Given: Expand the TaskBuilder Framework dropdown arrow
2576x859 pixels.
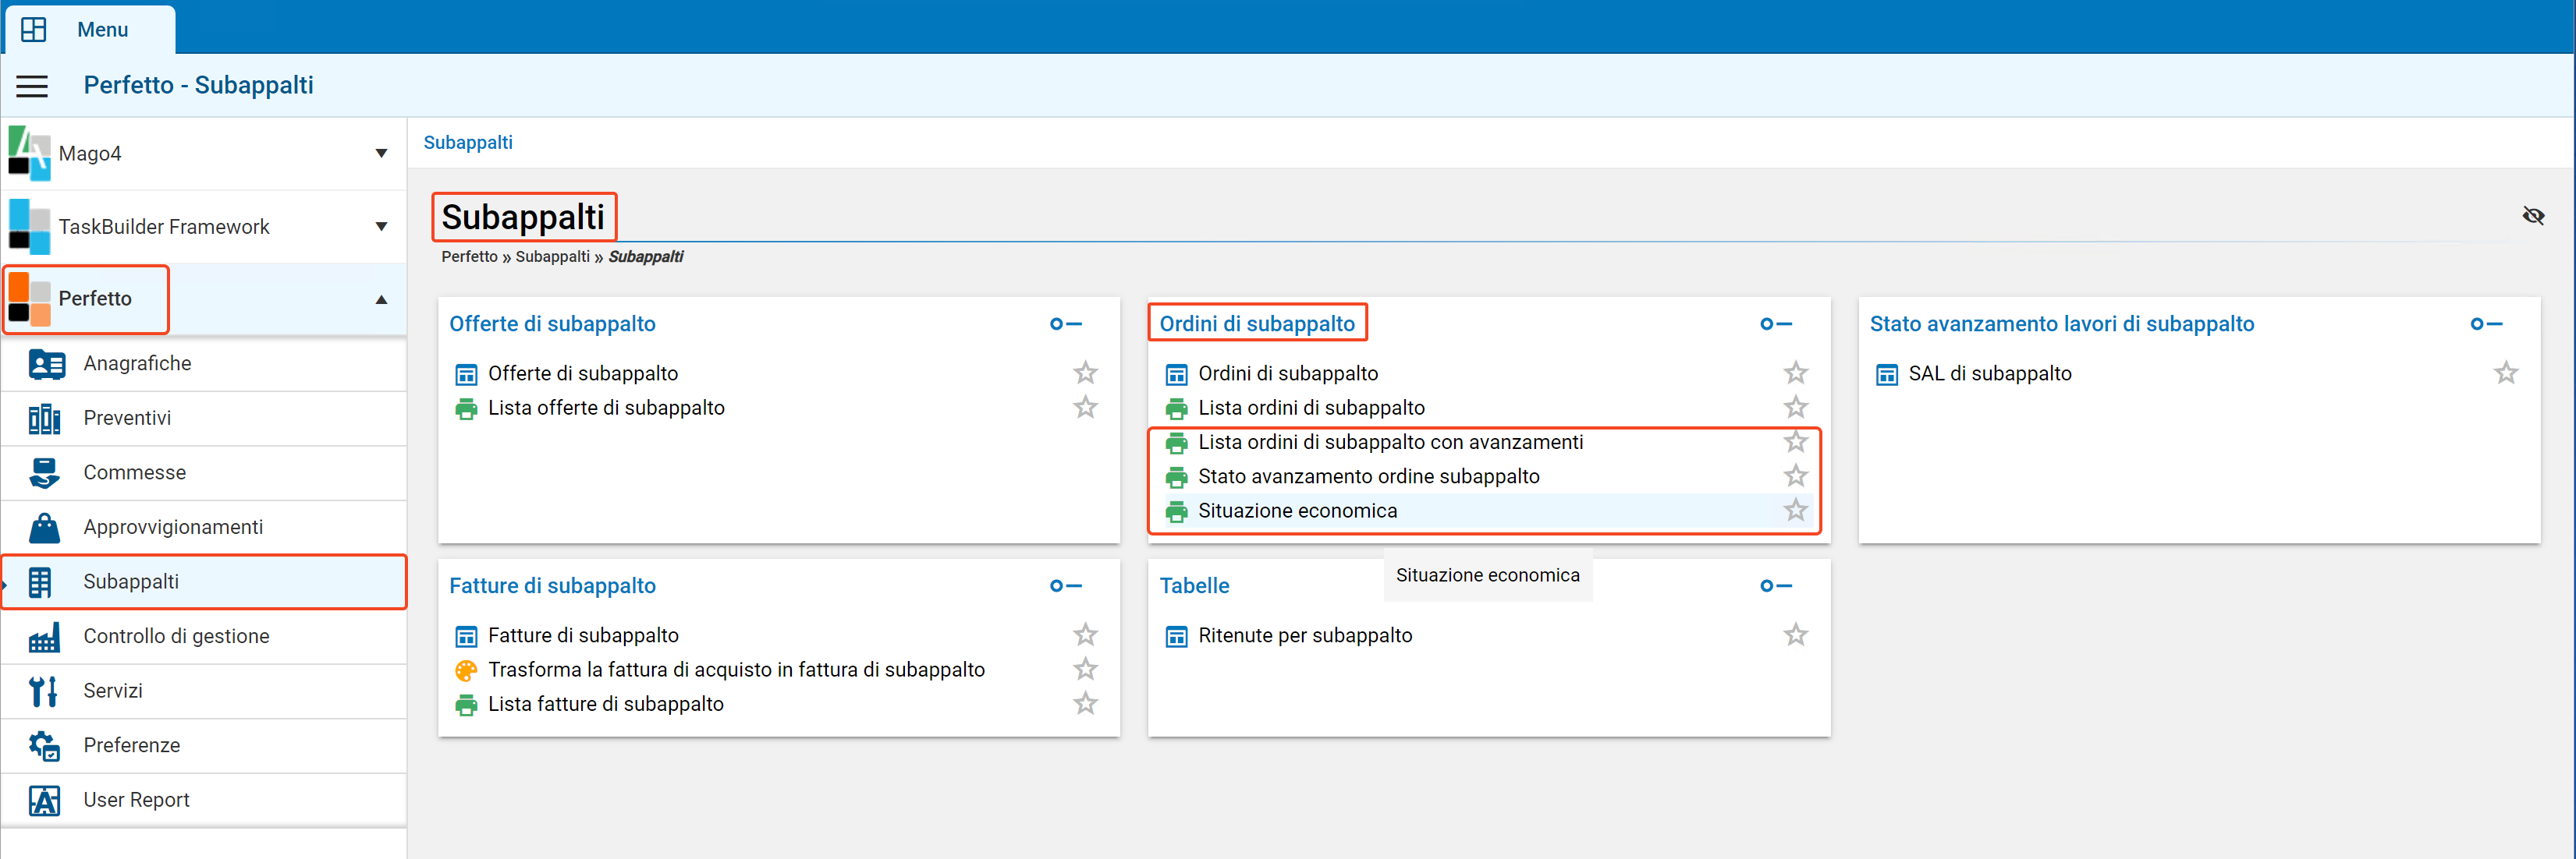Looking at the screenshot, I should tap(381, 227).
